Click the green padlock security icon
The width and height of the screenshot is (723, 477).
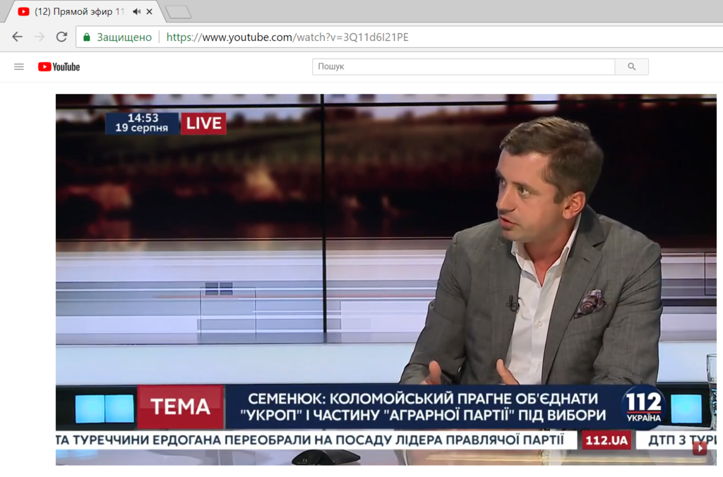[x=87, y=37]
